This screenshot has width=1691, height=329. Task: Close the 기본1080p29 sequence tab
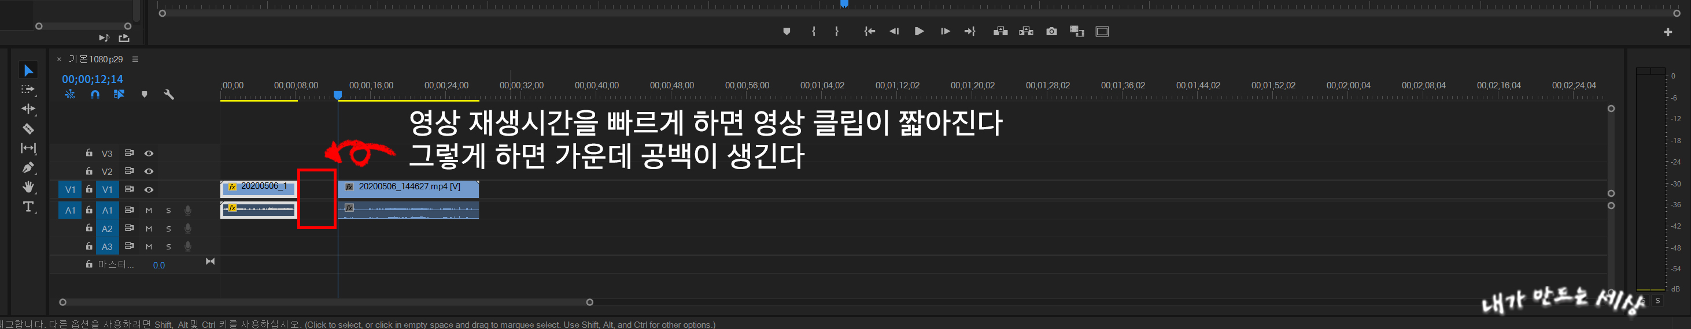[x=59, y=59]
